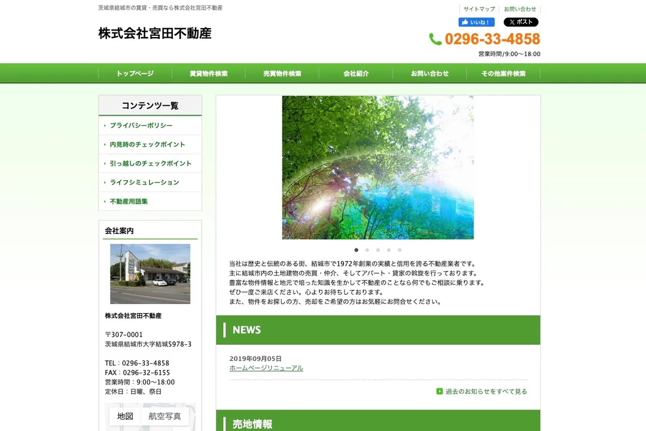The height and width of the screenshot is (431, 646).
Task: Click the X ポスト share button
Action: (520, 22)
